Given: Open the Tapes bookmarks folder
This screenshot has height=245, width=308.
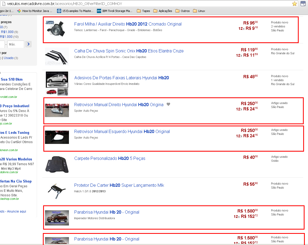Looking at the screenshot, I should [143, 11].
